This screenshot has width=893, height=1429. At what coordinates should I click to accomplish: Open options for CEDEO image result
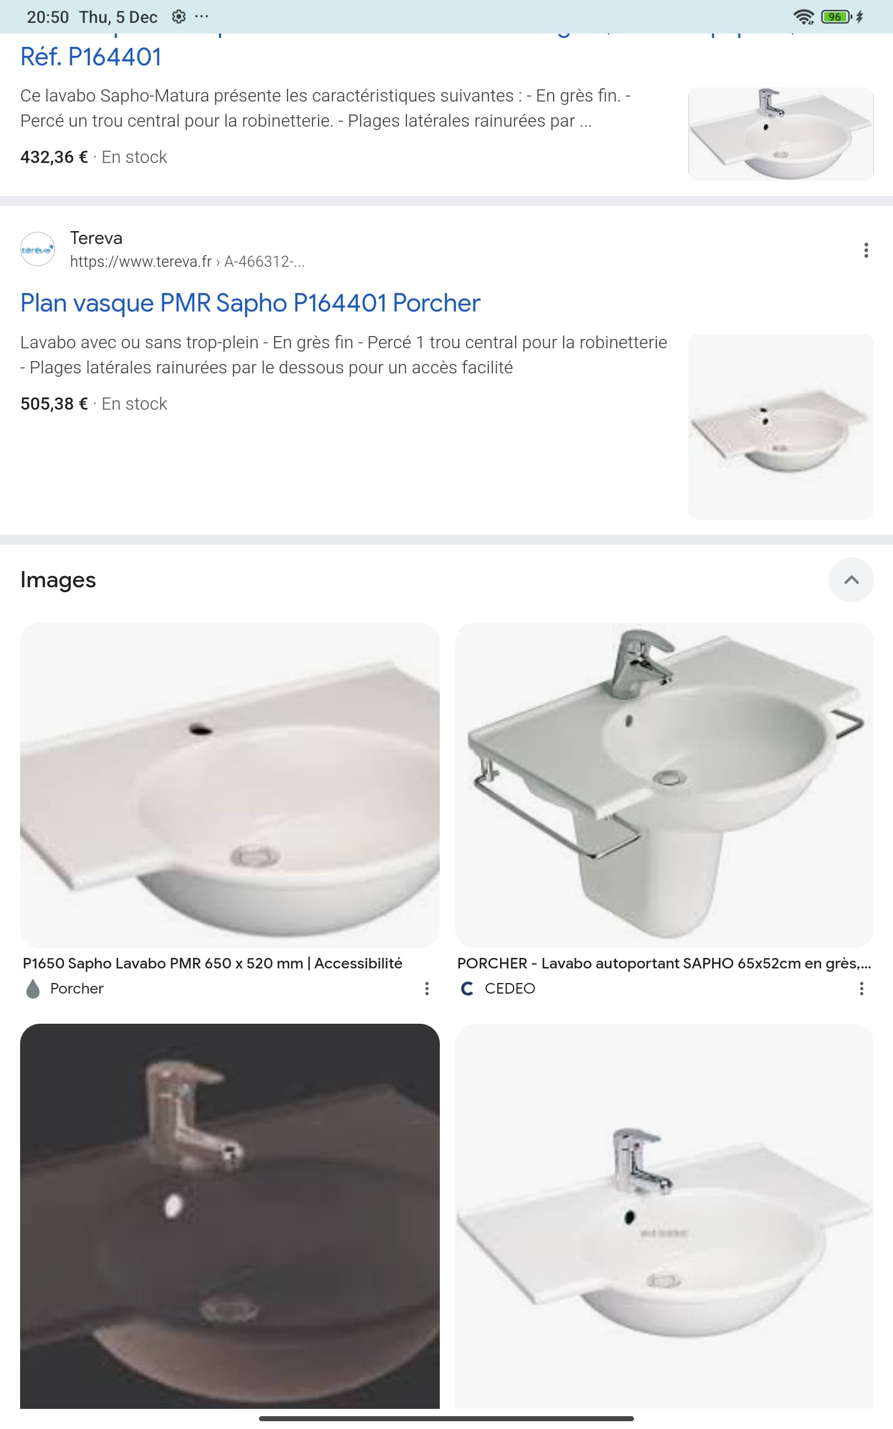tap(861, 989)
